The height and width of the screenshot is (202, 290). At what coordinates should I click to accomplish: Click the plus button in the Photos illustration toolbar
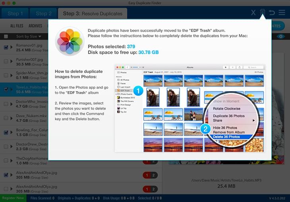click(x=232, y=67)
